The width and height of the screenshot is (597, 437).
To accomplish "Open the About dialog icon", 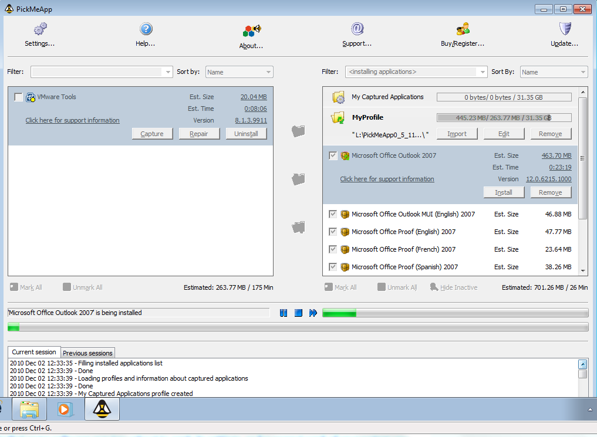I will [x=251, y=31].
